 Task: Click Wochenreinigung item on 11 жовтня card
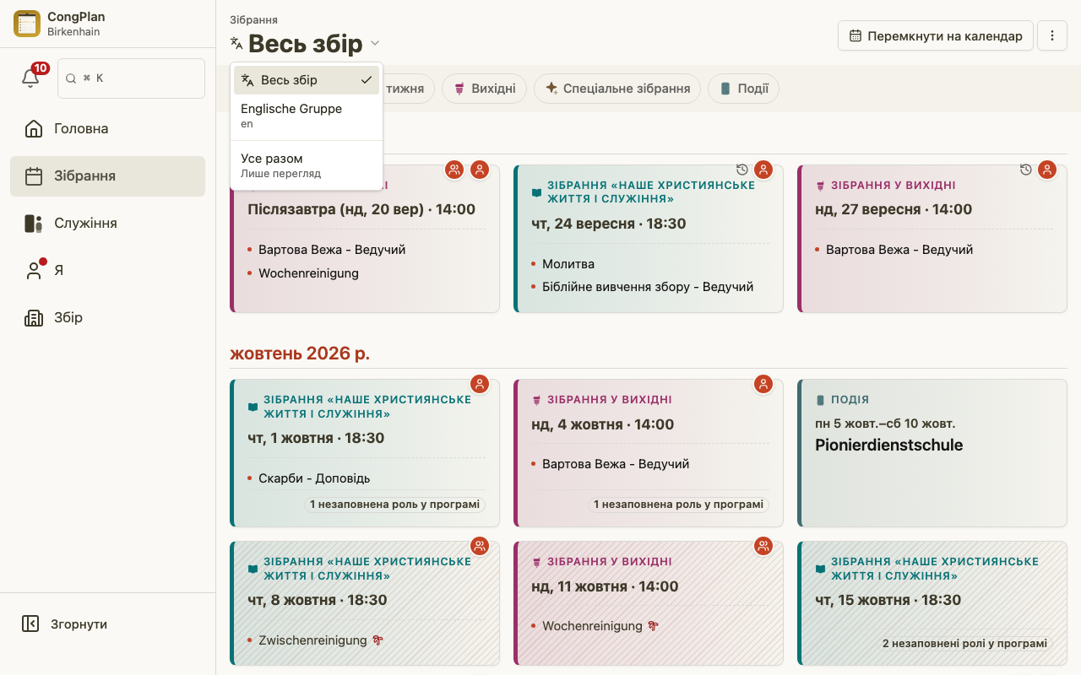coord(600,626)
